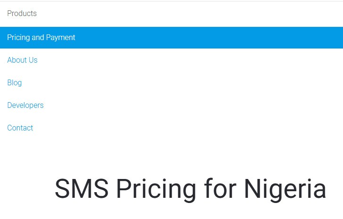
Task: Go to the About Us page
Action: click(x=22, y=60)
